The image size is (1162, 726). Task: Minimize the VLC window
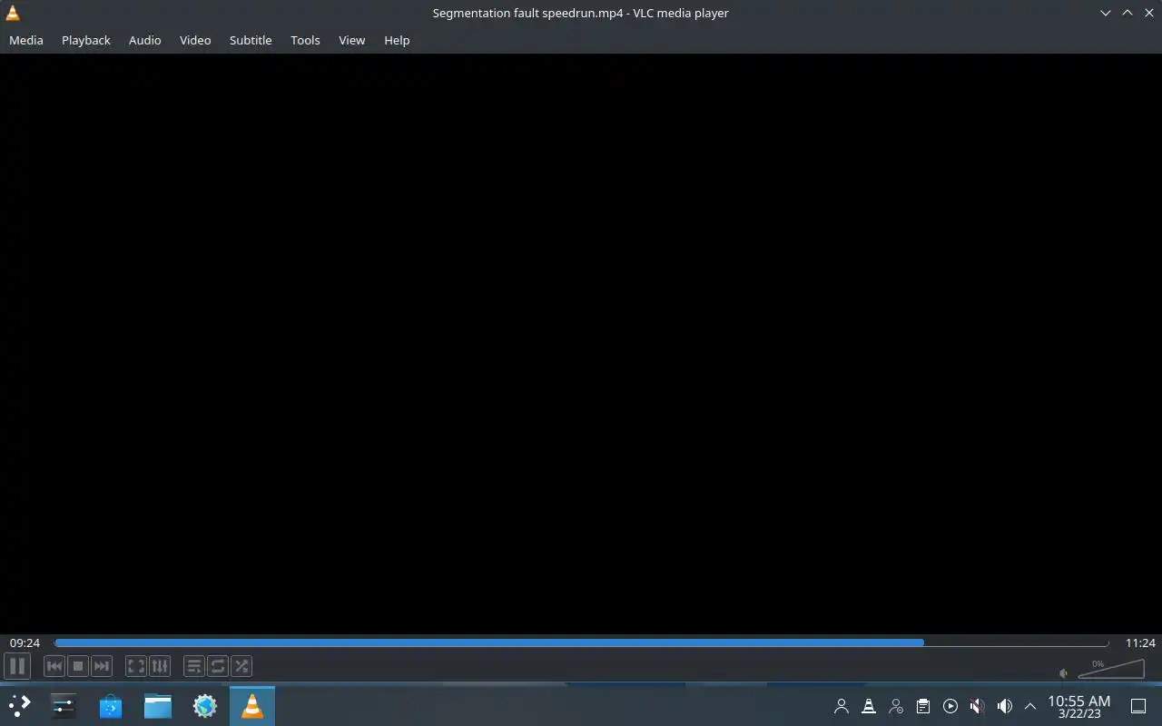pos(1106,13)
